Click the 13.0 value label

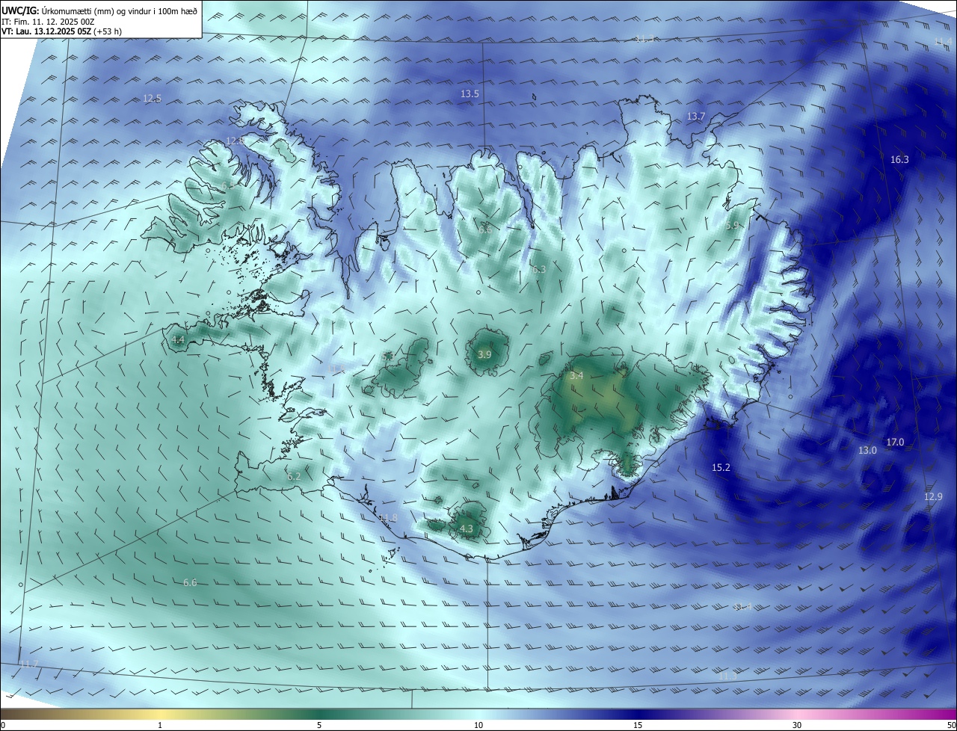(x=867, y=450)
